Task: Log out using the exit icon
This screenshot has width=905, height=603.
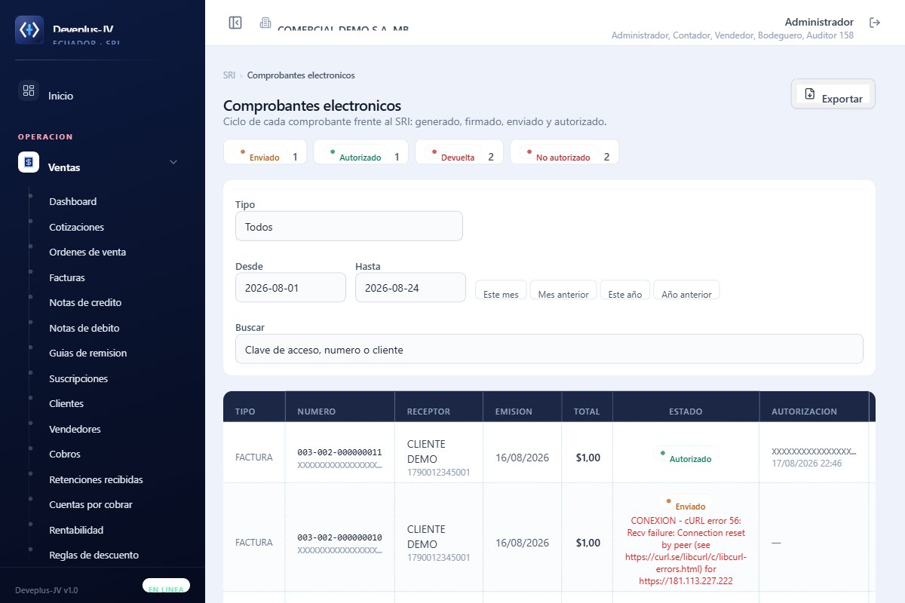Action: coord(875,23)
